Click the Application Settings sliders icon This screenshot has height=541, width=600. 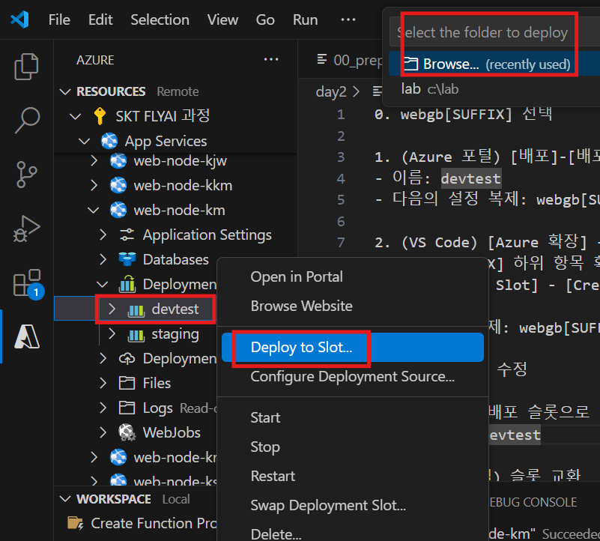[x=127, y=235]
